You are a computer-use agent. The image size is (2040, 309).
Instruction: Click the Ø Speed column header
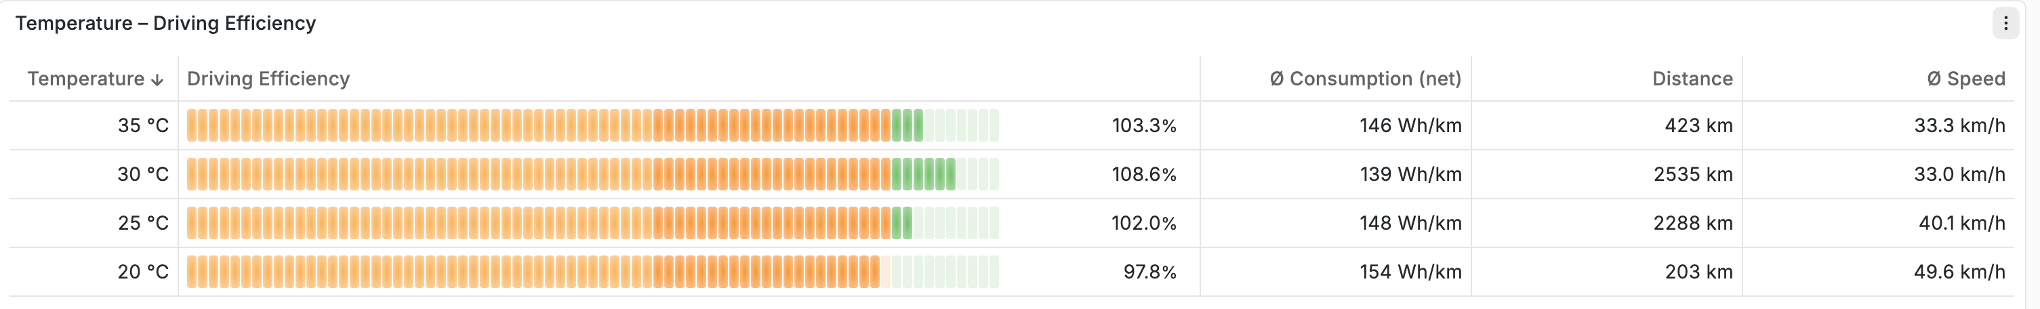tap(1965, 79)
